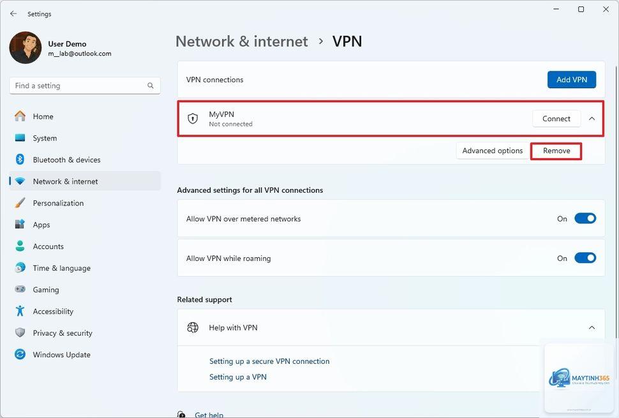This screenshot has width=619, height=418.
Task: Open the Home settings page
Action: (x=85, y=116)
